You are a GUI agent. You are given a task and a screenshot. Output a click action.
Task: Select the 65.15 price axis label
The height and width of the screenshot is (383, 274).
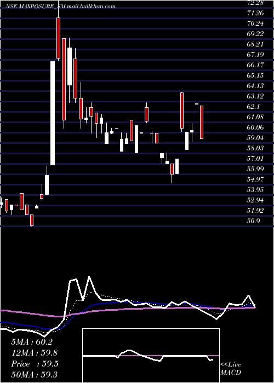click(x=255, y=76)
